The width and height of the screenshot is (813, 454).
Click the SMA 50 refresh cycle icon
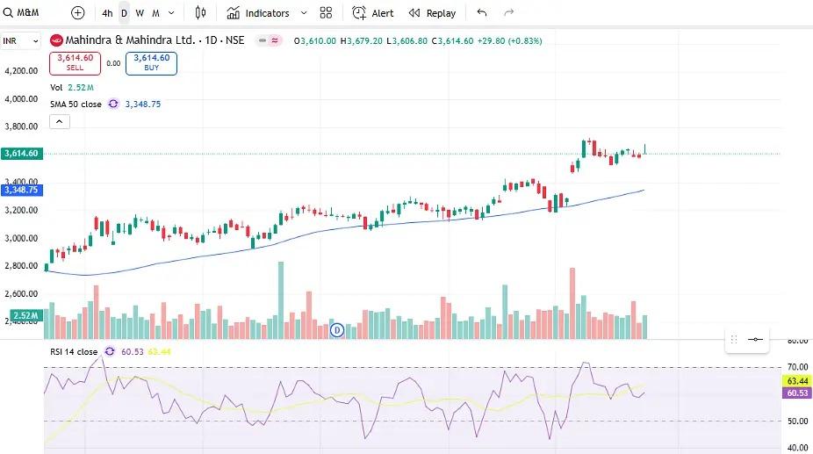pos(113,104)
